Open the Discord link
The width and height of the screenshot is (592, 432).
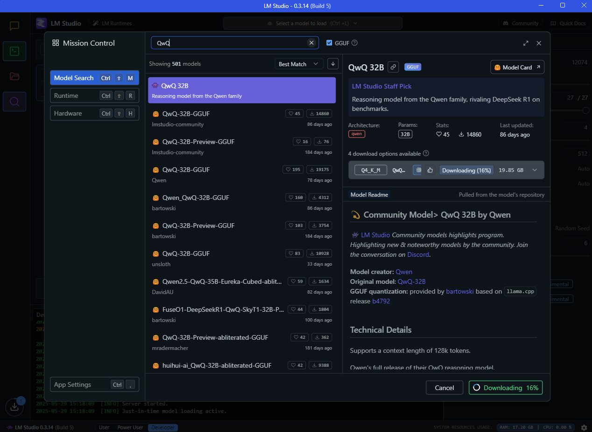[418, 255]
